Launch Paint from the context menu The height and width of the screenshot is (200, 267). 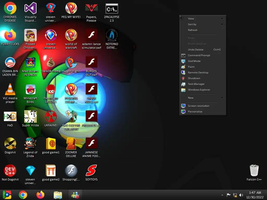(x=203, y=67)
